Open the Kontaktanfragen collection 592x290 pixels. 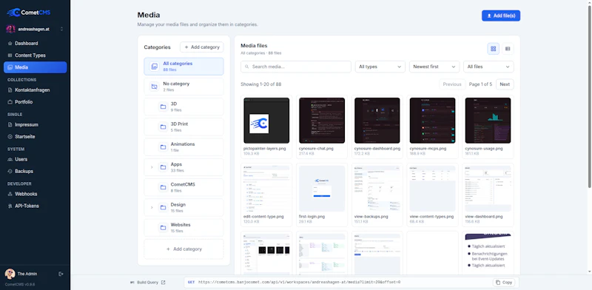click(35, 90)
